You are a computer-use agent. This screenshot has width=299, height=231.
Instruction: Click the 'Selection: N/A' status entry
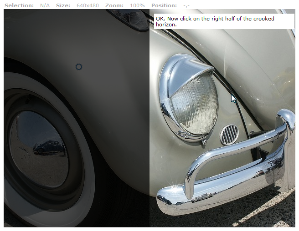[27, 5]
